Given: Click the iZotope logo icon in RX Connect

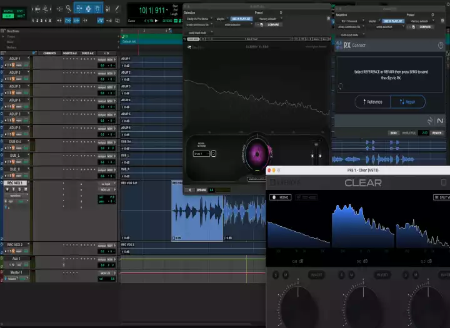Looking at the screenshot, I should tap(431, 121).
